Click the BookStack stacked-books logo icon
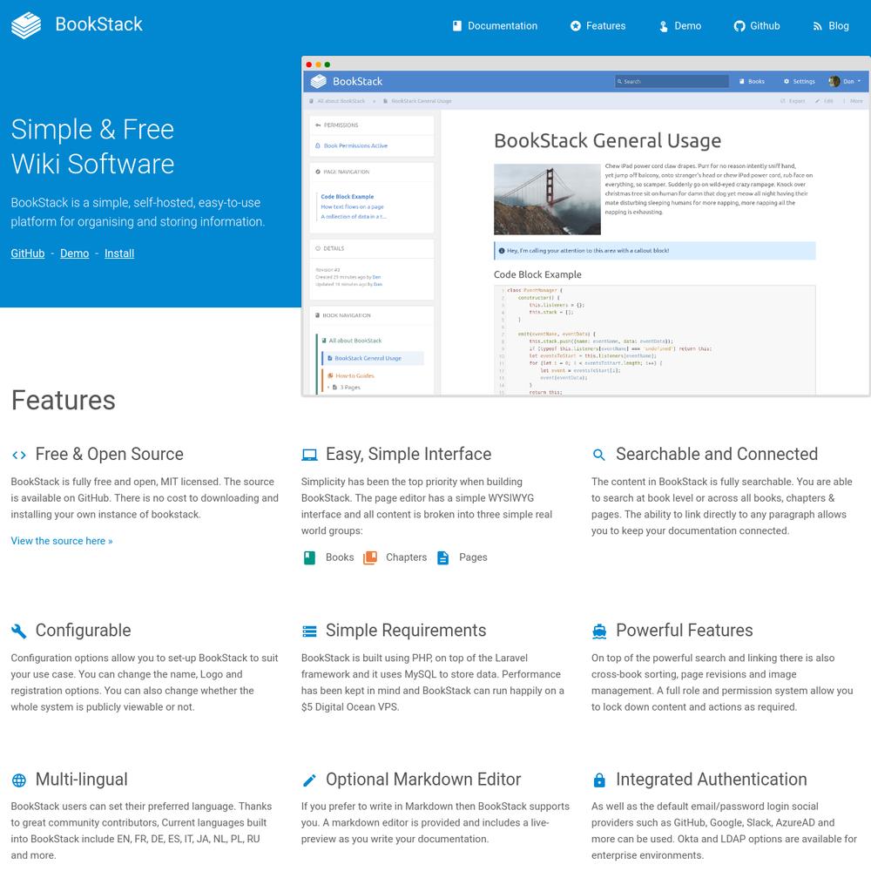This screenshot has width=871, height=871. point(26,25)
